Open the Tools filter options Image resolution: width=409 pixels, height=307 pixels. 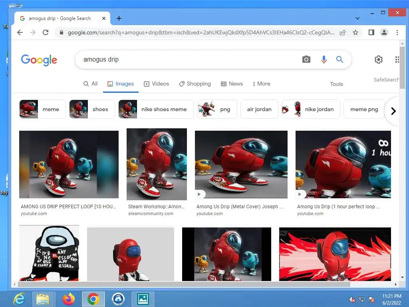tap(336, 84)
